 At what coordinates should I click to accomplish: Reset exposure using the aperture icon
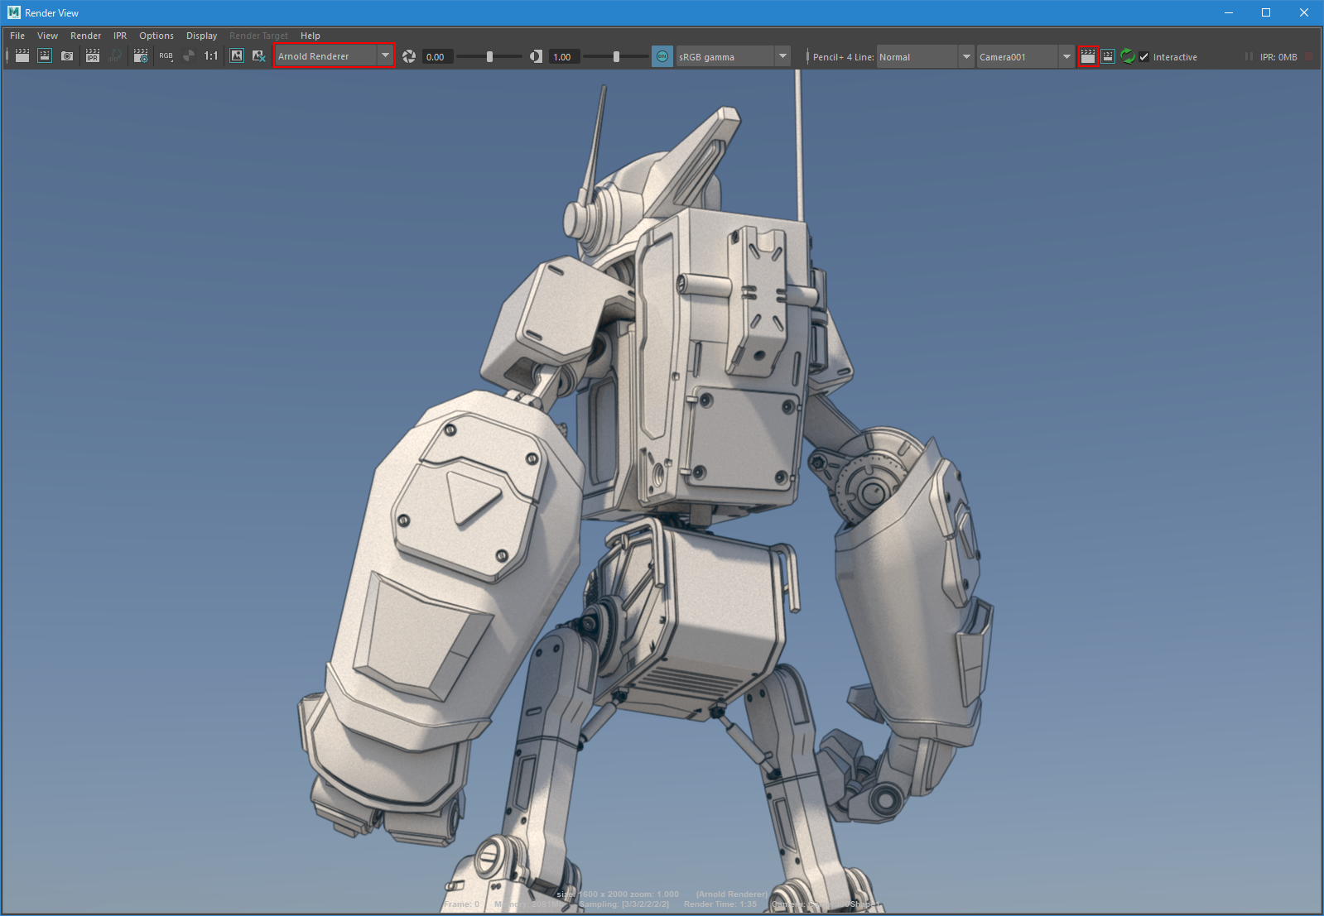tap(409, 56)
